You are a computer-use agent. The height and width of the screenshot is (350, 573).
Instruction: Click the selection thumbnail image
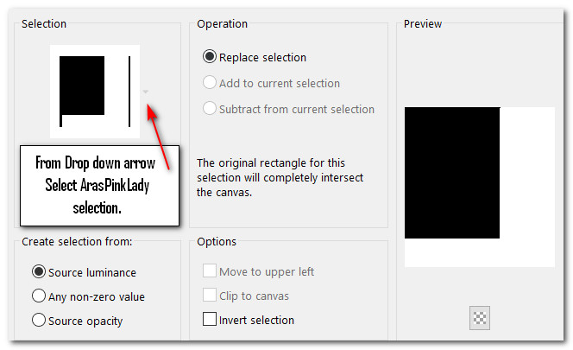94,91
